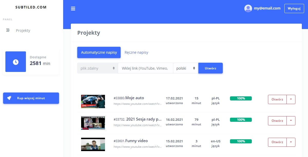Open the Moje auto project thumbnail
This screenshot has height=157, width=308.
tap(93, 101)
